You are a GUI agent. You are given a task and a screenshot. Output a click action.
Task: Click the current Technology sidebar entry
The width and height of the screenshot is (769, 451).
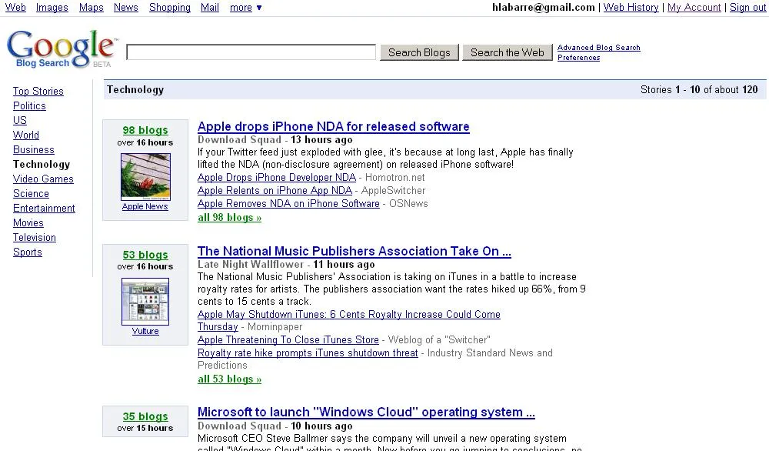pyautogui.click(x=42, y=165)
